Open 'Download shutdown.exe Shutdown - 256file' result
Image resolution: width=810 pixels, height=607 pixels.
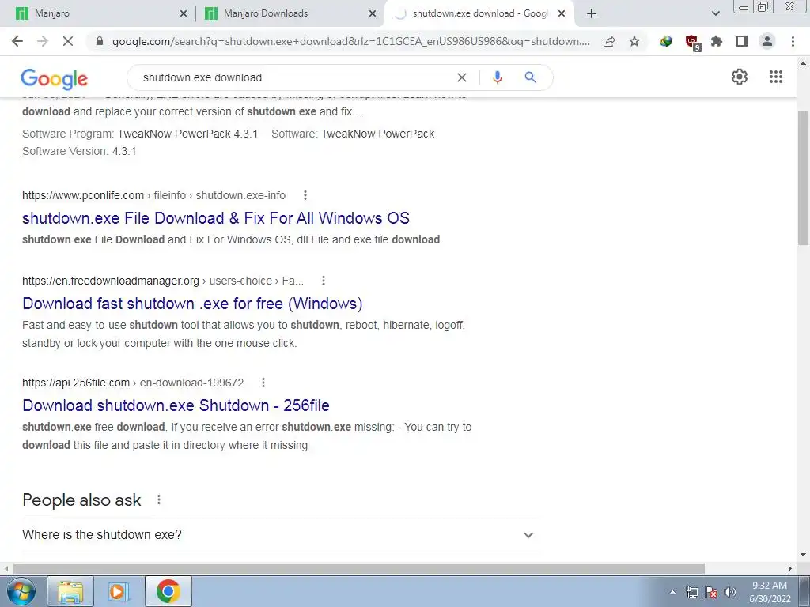[176, 405]
